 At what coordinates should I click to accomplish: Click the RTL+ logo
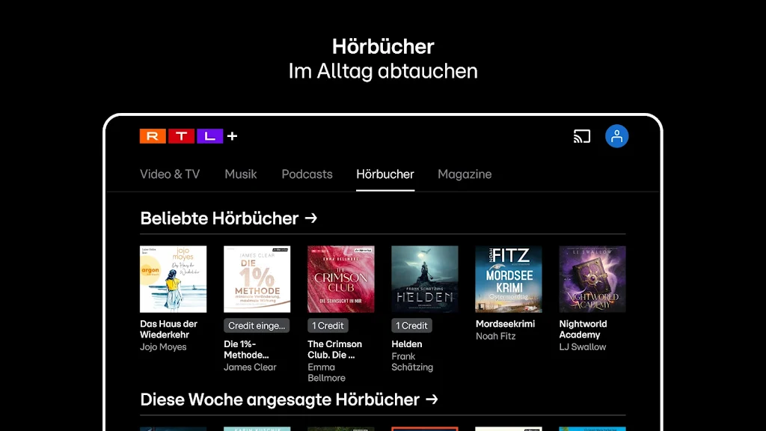(189, 136)
